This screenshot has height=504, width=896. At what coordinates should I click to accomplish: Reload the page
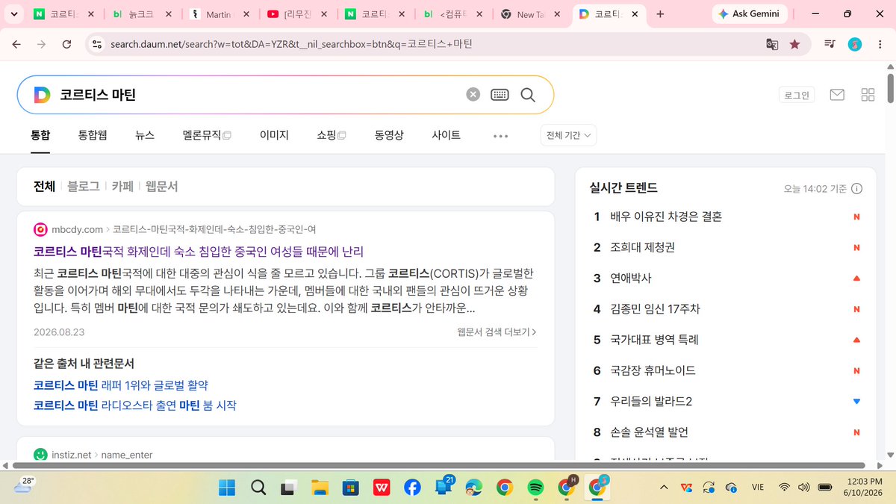pyautogui.click(x=66, y=44)
